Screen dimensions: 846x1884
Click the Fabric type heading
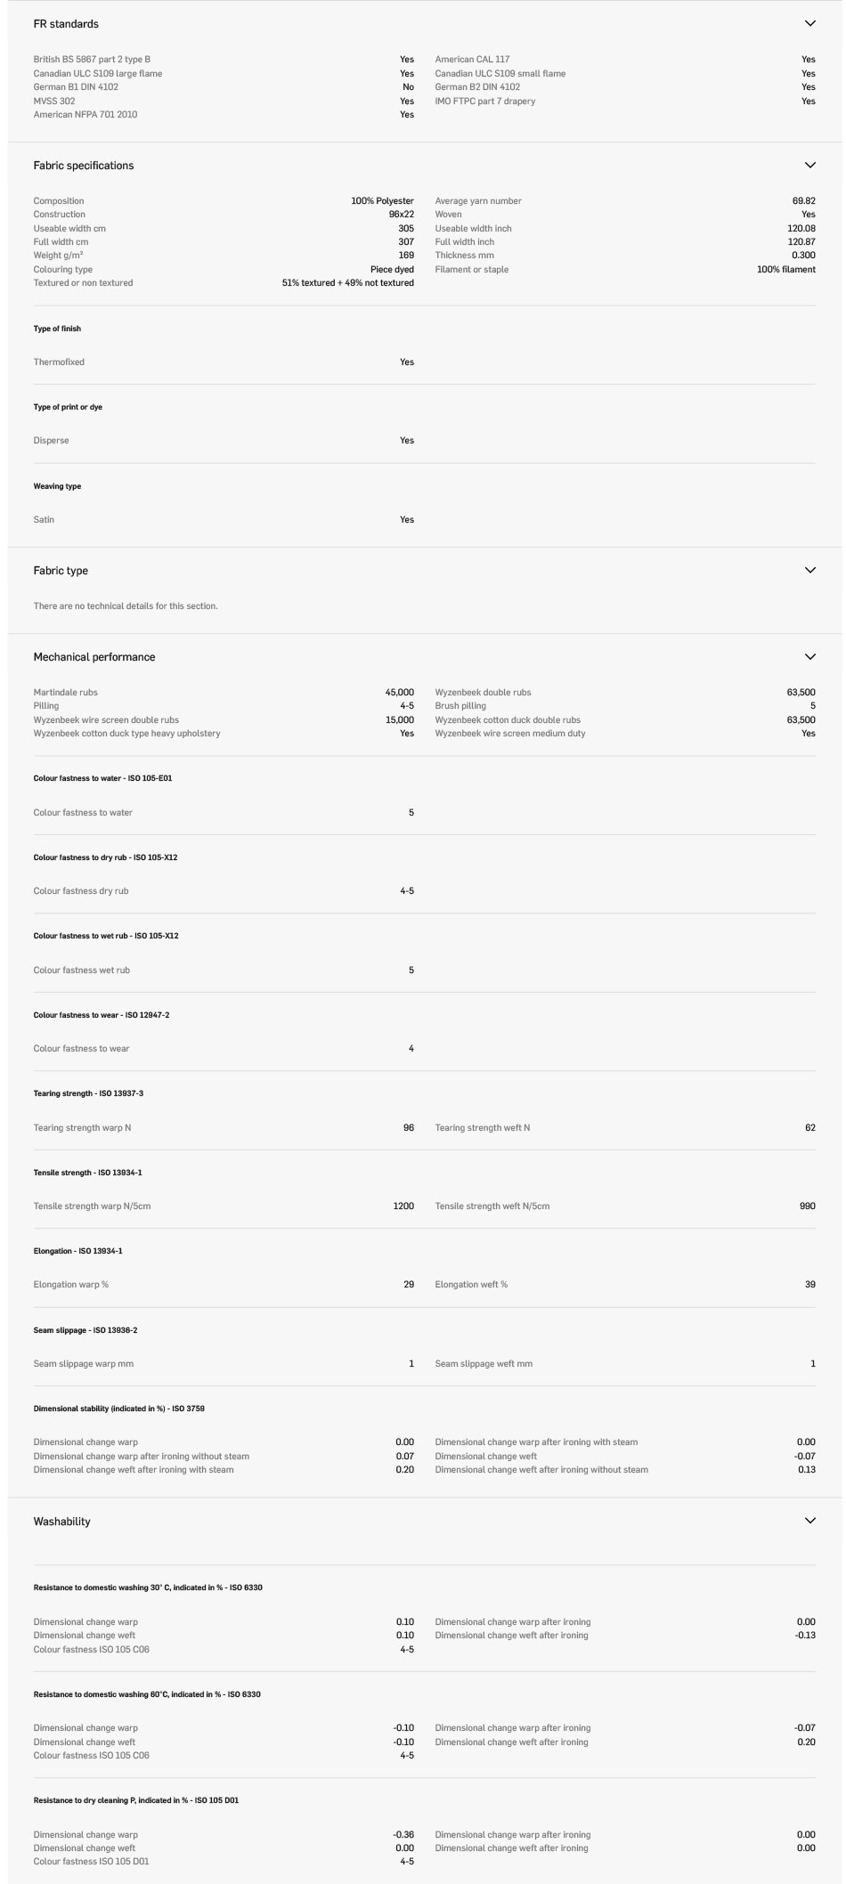tap(61, 571)
